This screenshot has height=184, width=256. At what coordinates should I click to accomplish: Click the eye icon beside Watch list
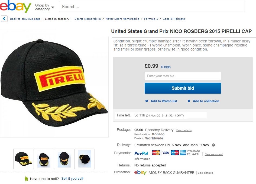click(147, 101)
